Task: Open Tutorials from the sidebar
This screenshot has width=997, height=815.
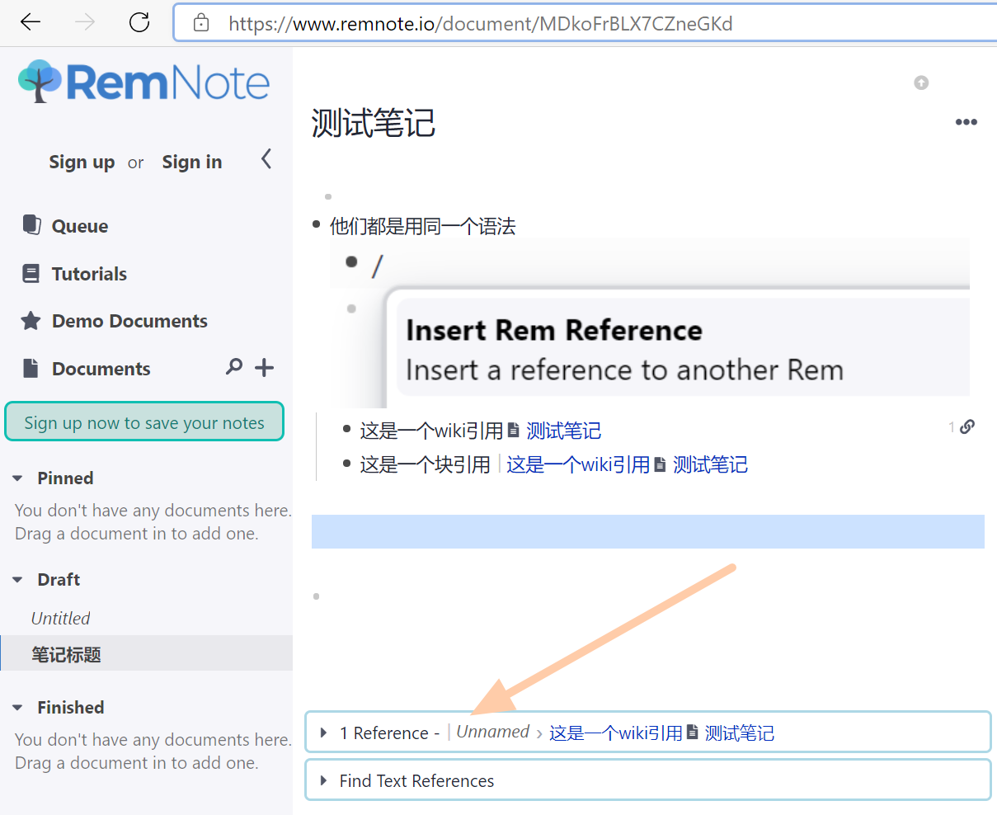Action: click(88, 273)
